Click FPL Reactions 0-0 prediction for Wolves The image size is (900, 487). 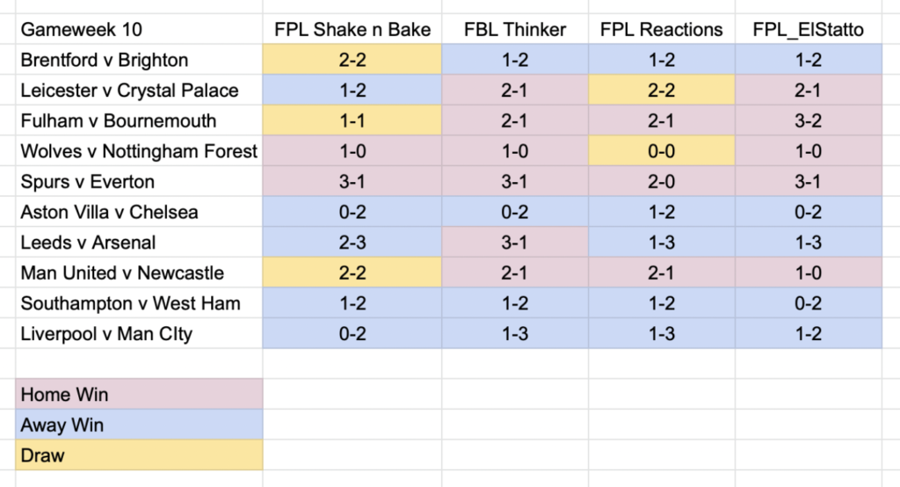[x=661, y=151]
